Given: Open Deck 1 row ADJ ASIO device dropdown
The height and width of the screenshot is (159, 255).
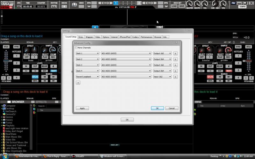Looking at the screenshot, I should pyautogui.click(x=126, y=53).
